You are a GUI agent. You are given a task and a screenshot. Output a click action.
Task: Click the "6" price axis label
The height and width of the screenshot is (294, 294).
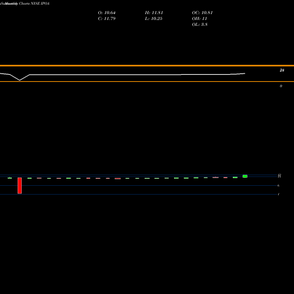(x=278, y=185)
